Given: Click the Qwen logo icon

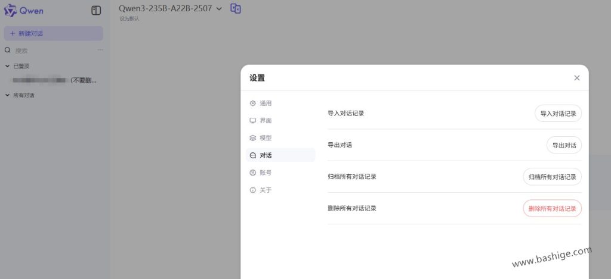Looking at the screenshot, I should [10, 11].
